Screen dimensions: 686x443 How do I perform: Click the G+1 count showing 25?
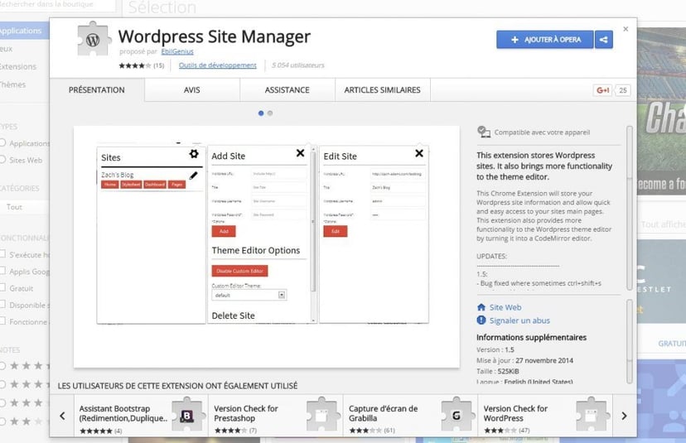(x=623, y=90)
